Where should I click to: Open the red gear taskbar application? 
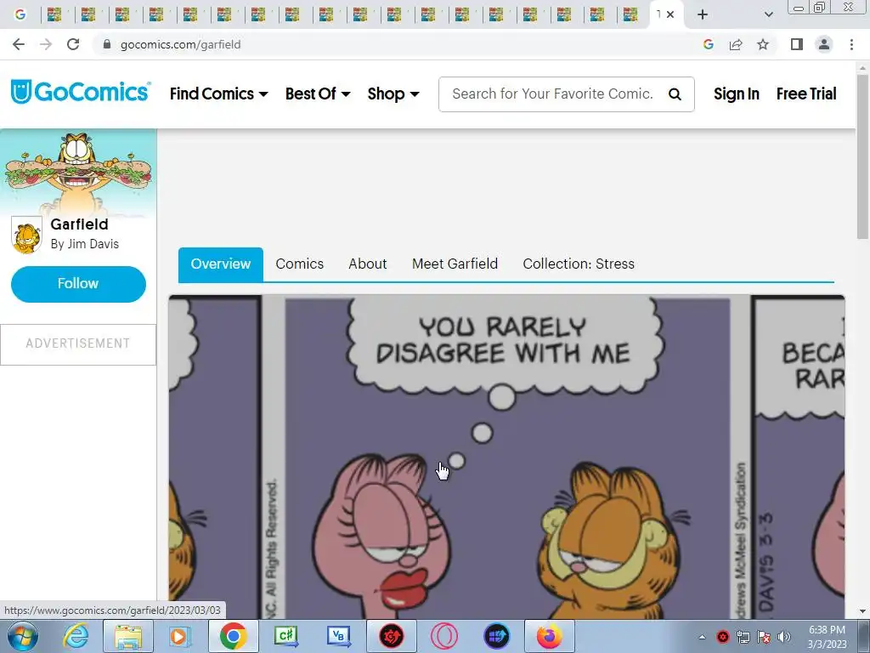pos(391,636)
